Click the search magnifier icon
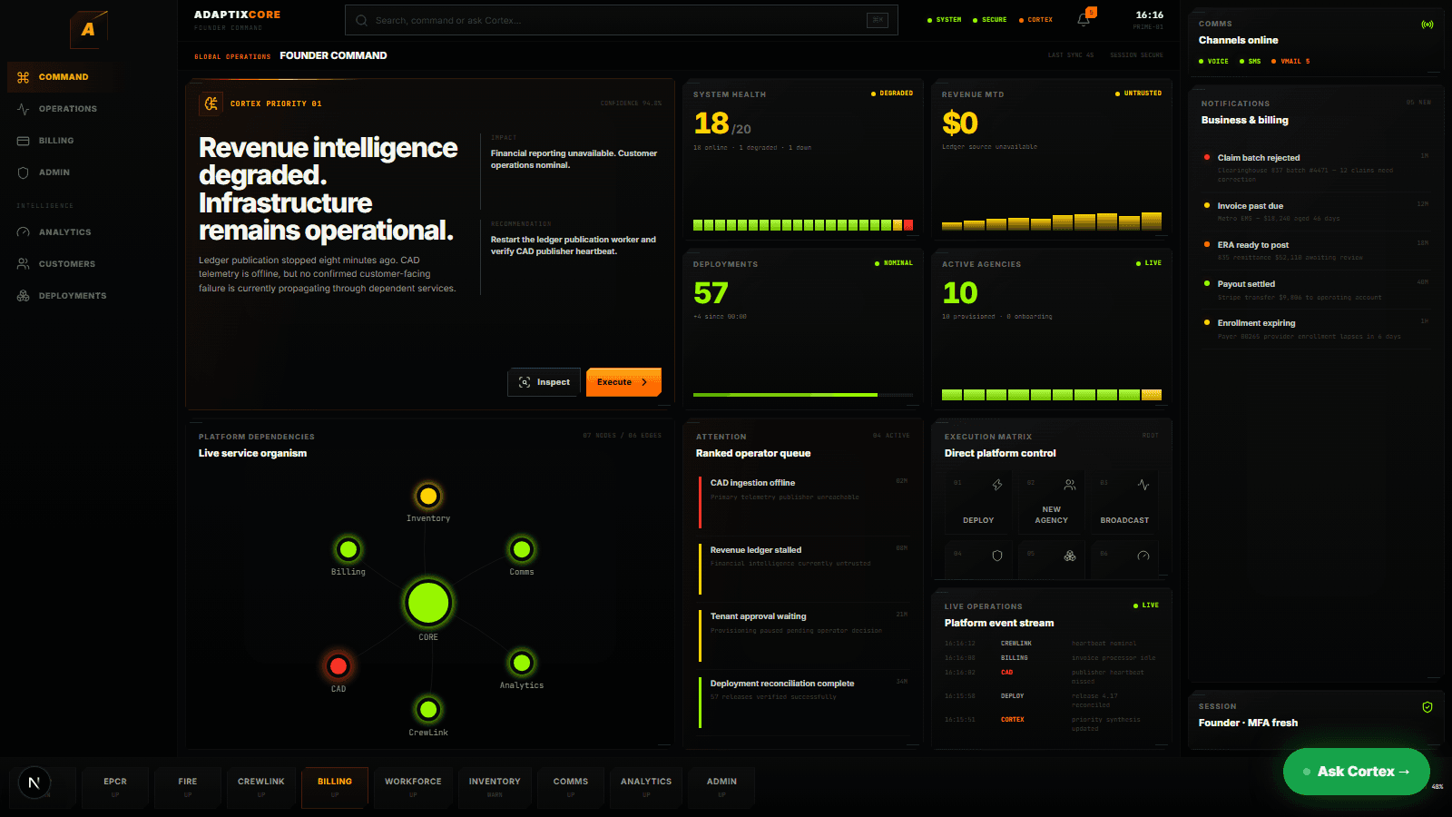 361,20
